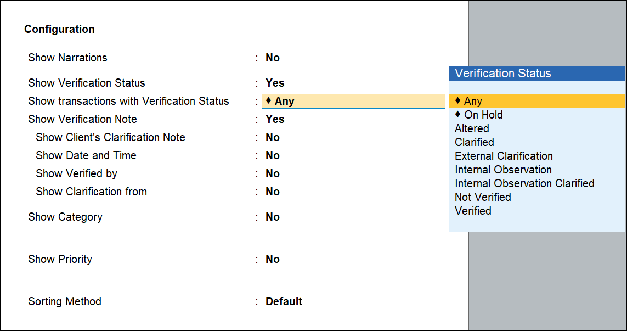Toggle the Show Narrations value

273,58
